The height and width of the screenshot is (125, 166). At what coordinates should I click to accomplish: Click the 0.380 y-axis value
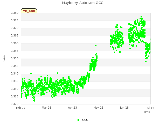(x=15, y=13)
